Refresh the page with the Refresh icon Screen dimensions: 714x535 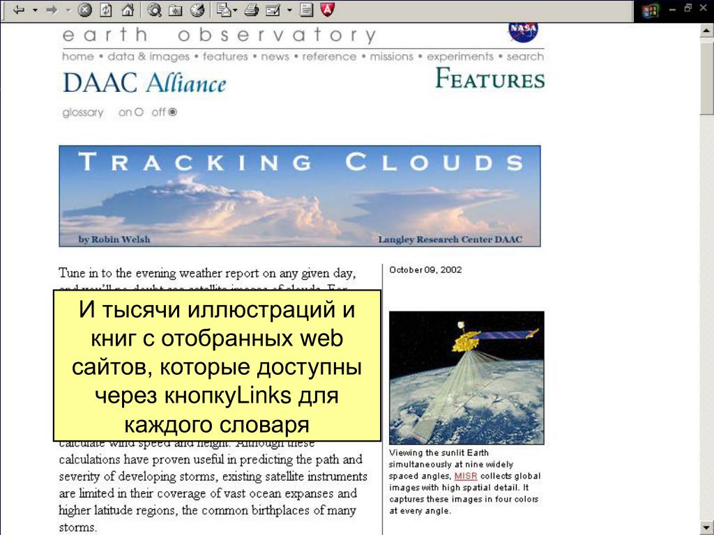pyautogui.click(x=106, y=10)
